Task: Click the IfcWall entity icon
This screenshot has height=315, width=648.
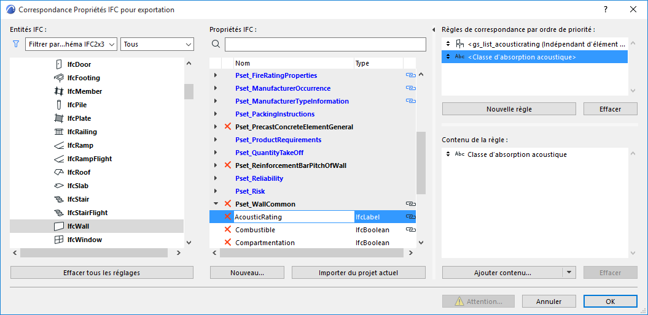Action: tap(59, 226)
